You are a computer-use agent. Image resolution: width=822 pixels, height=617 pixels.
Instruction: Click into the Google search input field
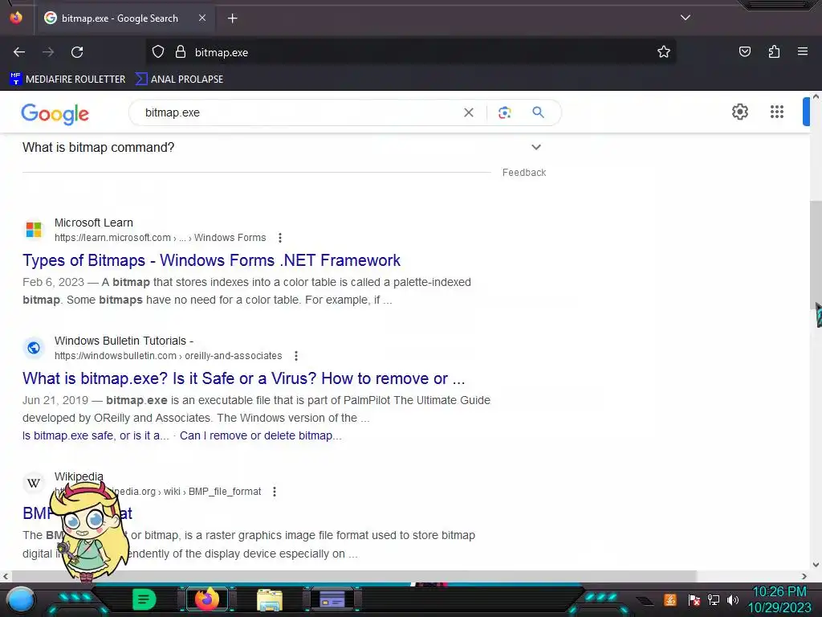point(299,112)
